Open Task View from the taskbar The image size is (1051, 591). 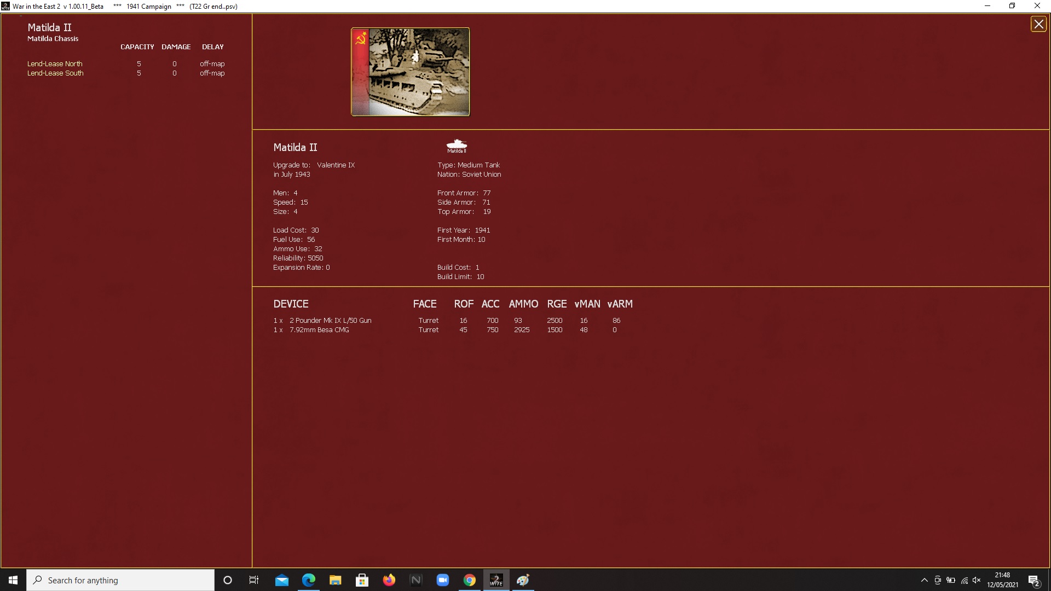pyautogui.click(x=254, y=580)
